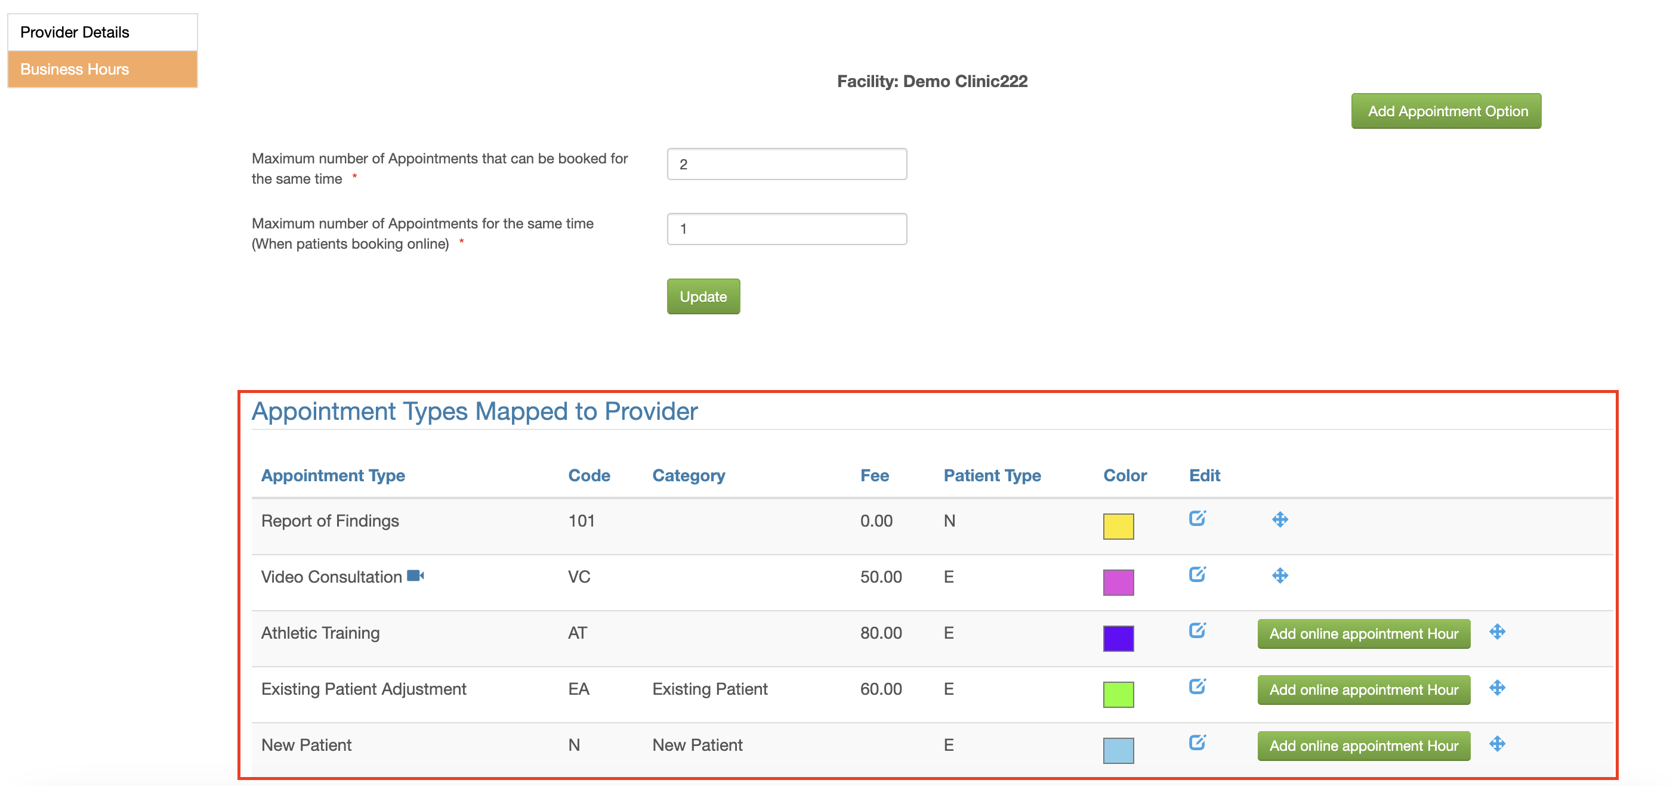Switch to the Business Hours tab
This screenshot has height=786, width=1679.
click(103, 69)
